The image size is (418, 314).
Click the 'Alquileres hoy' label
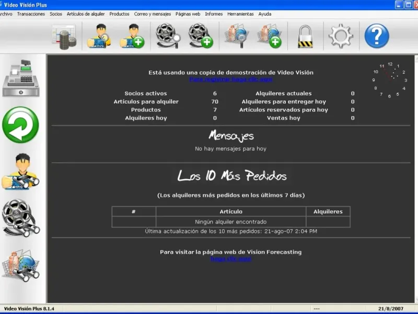(x=146, y=118)
